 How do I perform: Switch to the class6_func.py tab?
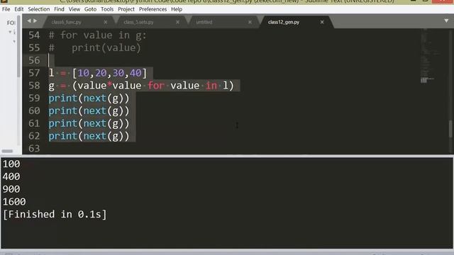(66, 22)
